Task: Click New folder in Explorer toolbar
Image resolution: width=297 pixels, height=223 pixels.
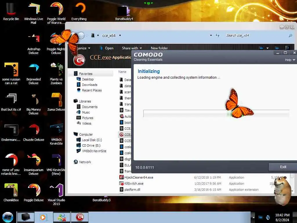Action: [159, 48]
